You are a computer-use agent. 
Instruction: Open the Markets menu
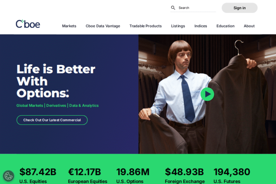tap(69, 26)
